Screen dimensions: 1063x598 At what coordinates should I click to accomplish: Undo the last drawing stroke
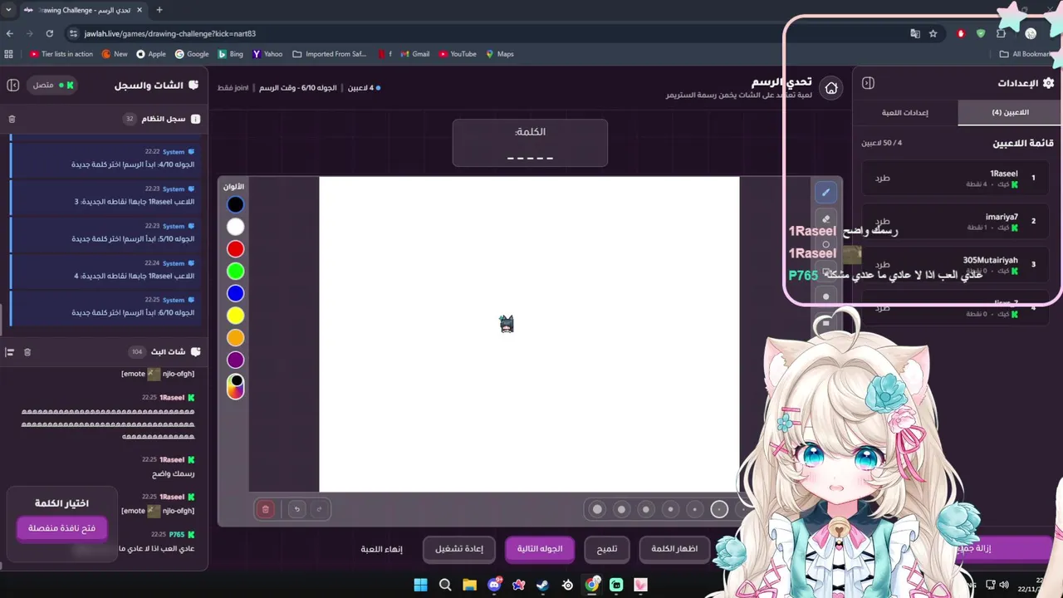click(296, 509)
